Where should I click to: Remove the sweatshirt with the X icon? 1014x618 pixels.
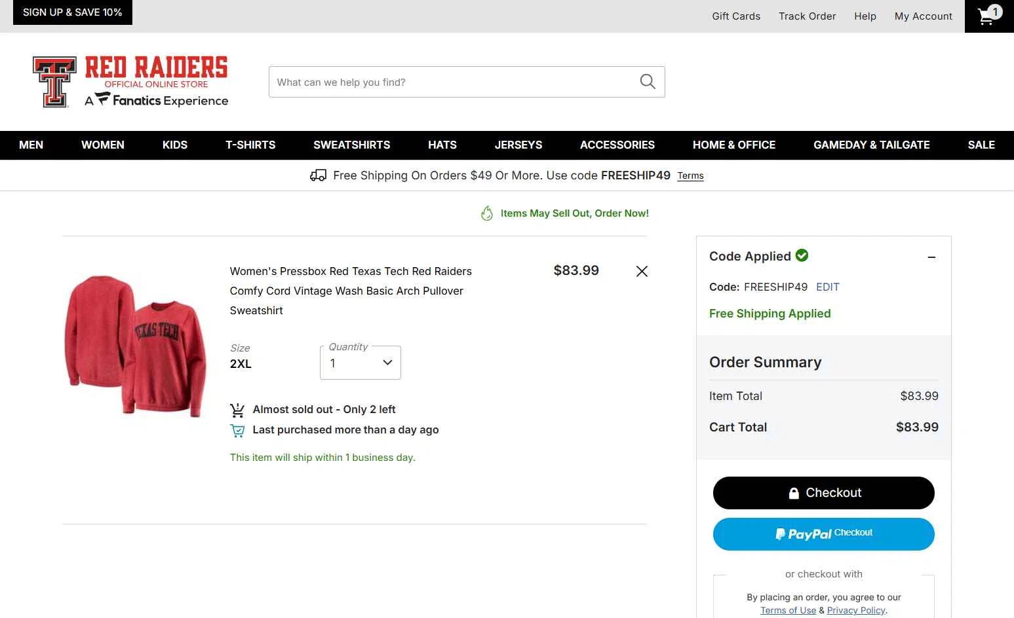coord(642,271)
